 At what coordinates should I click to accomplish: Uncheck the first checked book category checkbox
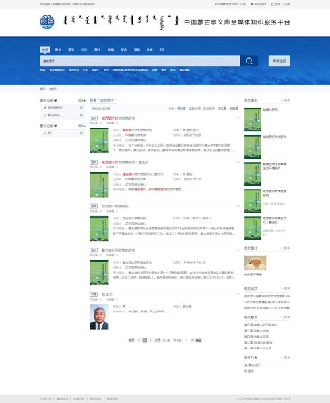pos(45,108)
